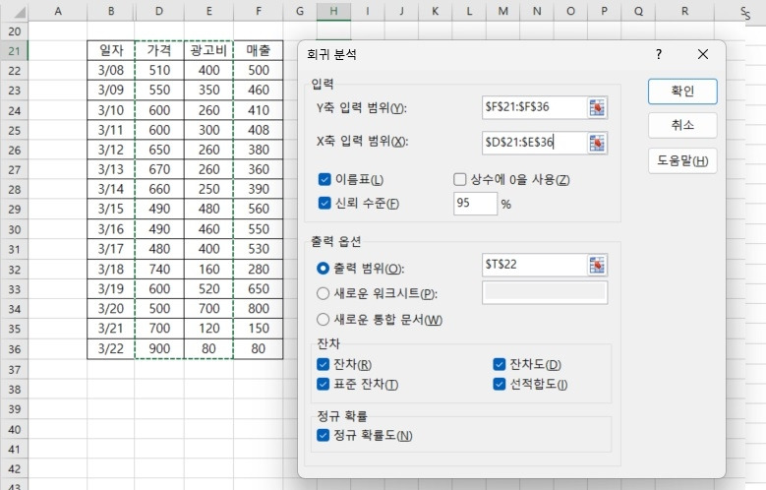Select column R header
This screenshot has height=490, width=766.
[x=684, y=11]
